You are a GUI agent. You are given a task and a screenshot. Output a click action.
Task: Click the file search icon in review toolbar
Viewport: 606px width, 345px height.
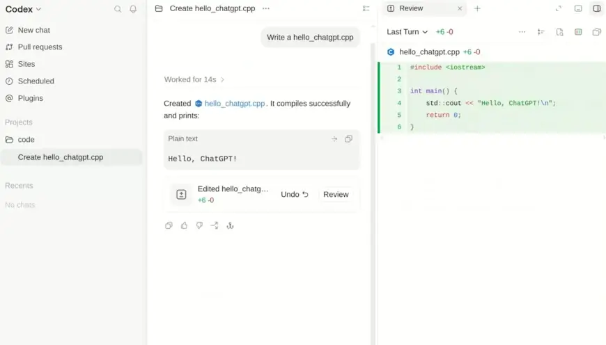559,32
